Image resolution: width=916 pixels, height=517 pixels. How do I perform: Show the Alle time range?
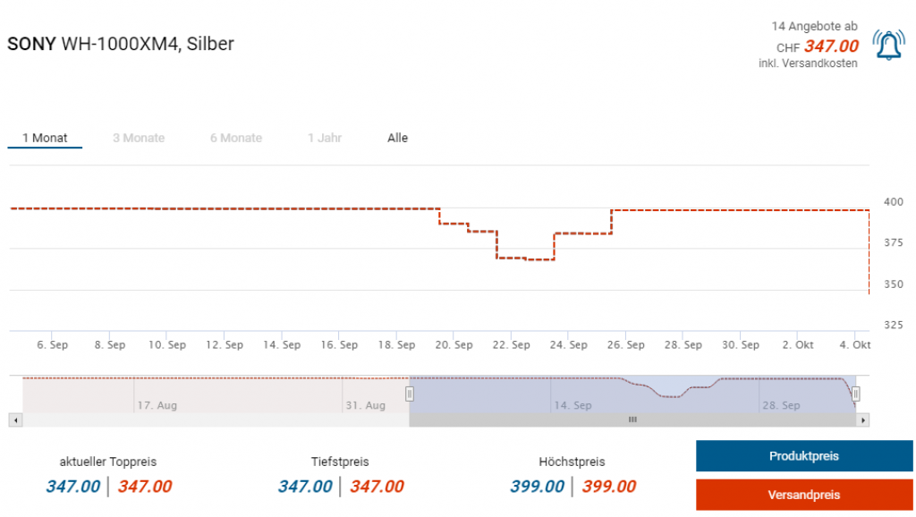tap(397, 138)
